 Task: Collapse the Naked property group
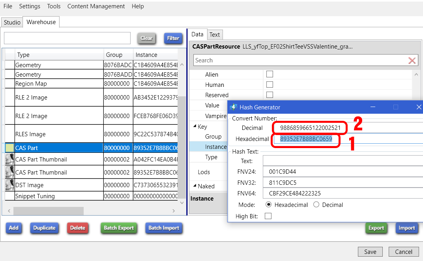click(195, 186)
